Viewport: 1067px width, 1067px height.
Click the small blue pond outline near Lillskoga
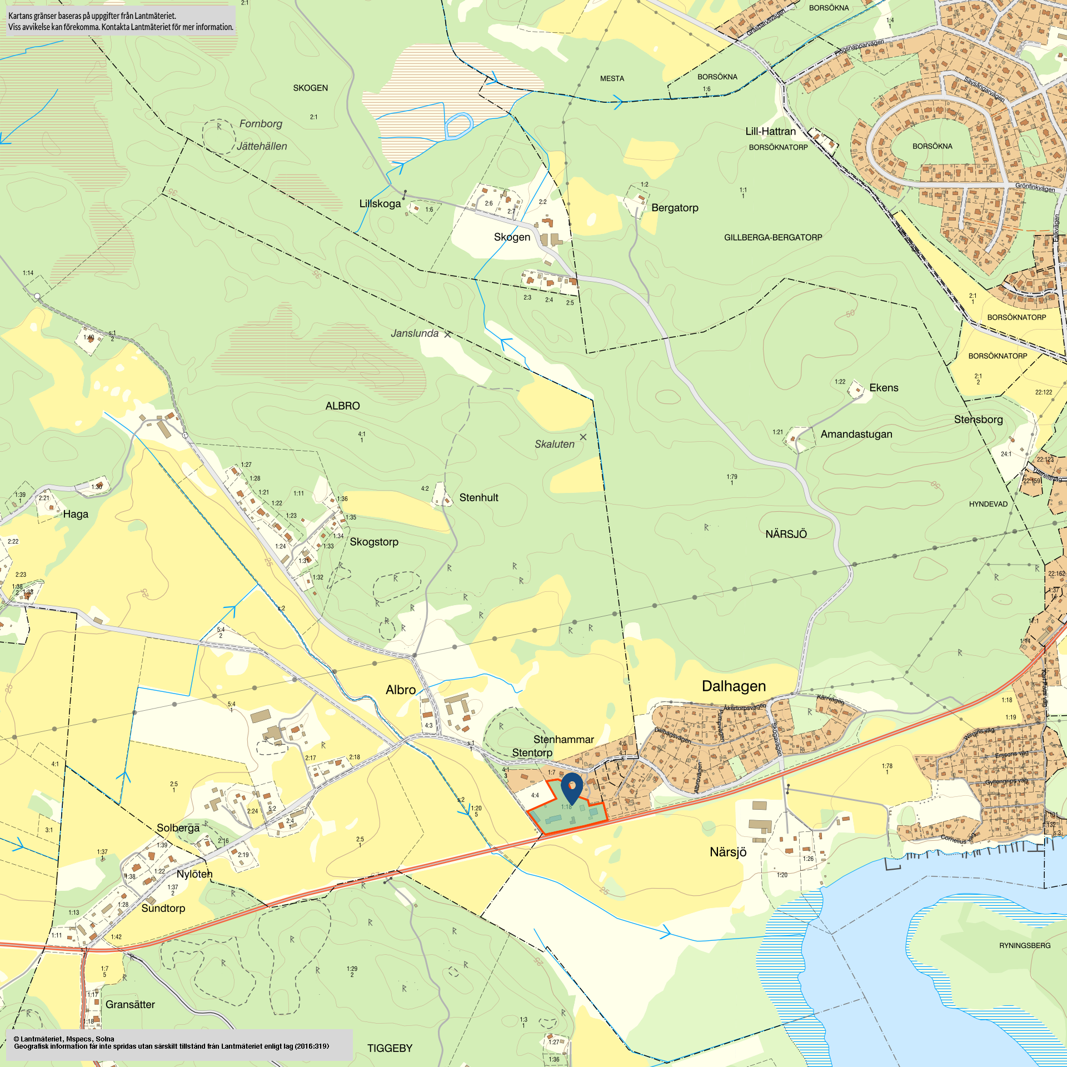[x=459, y=126]
